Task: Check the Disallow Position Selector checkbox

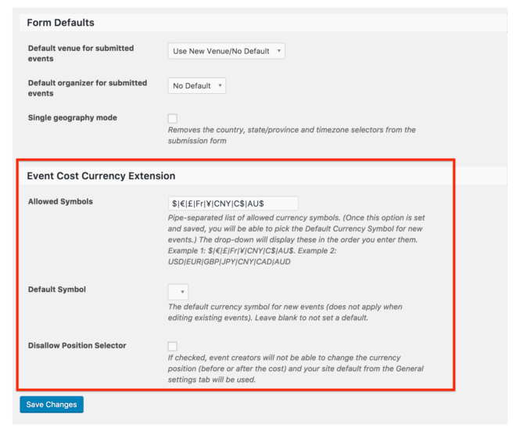Action: tap(173, 346)
